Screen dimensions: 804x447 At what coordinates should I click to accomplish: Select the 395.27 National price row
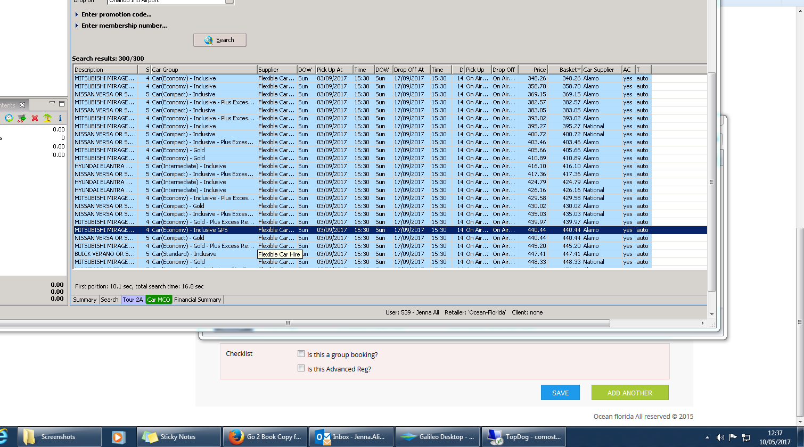click(x=390, y=126)
